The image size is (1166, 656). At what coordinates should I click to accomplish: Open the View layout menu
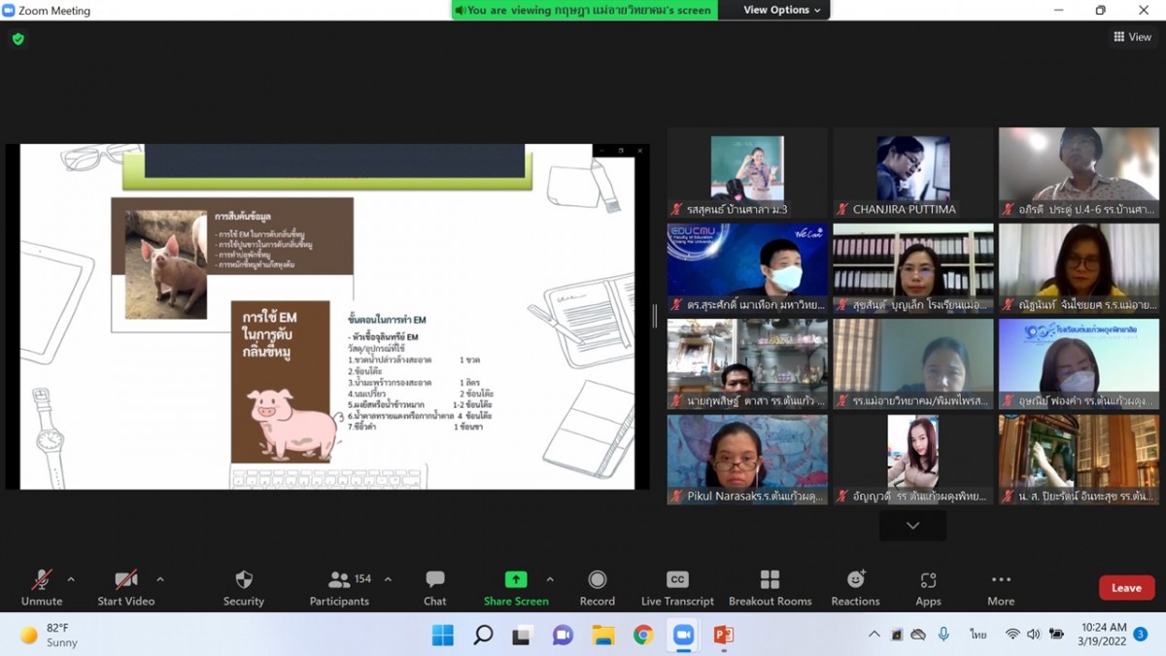(x=1132, y=37)
